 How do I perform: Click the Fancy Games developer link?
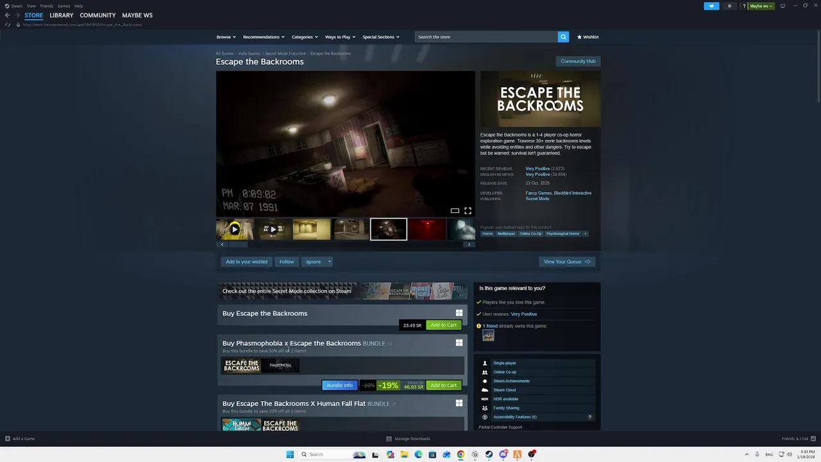point(539,193)
